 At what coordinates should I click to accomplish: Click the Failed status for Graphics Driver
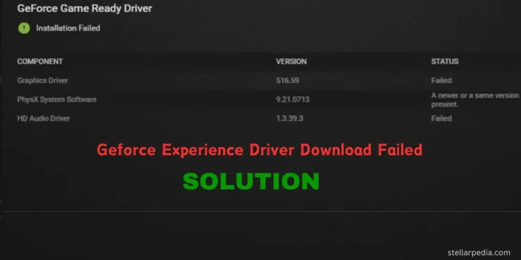point(441,80)
